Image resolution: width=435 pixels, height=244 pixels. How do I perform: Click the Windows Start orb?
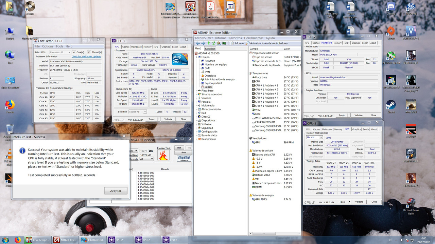coord(5,240)
